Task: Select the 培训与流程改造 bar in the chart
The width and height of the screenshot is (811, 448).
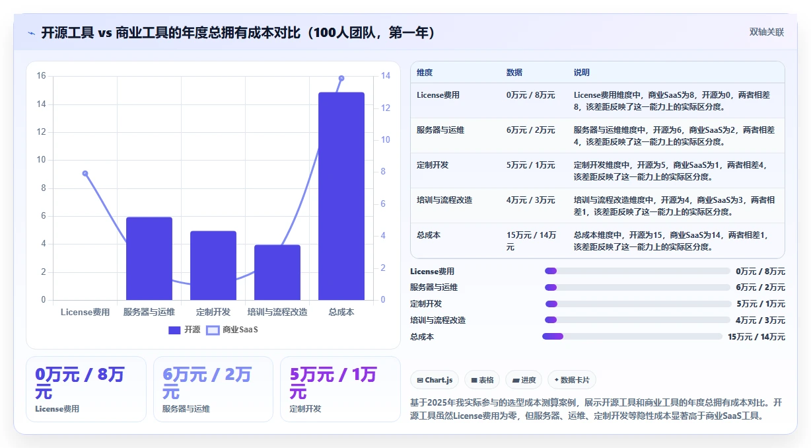Action: click(x=277, y=272)
